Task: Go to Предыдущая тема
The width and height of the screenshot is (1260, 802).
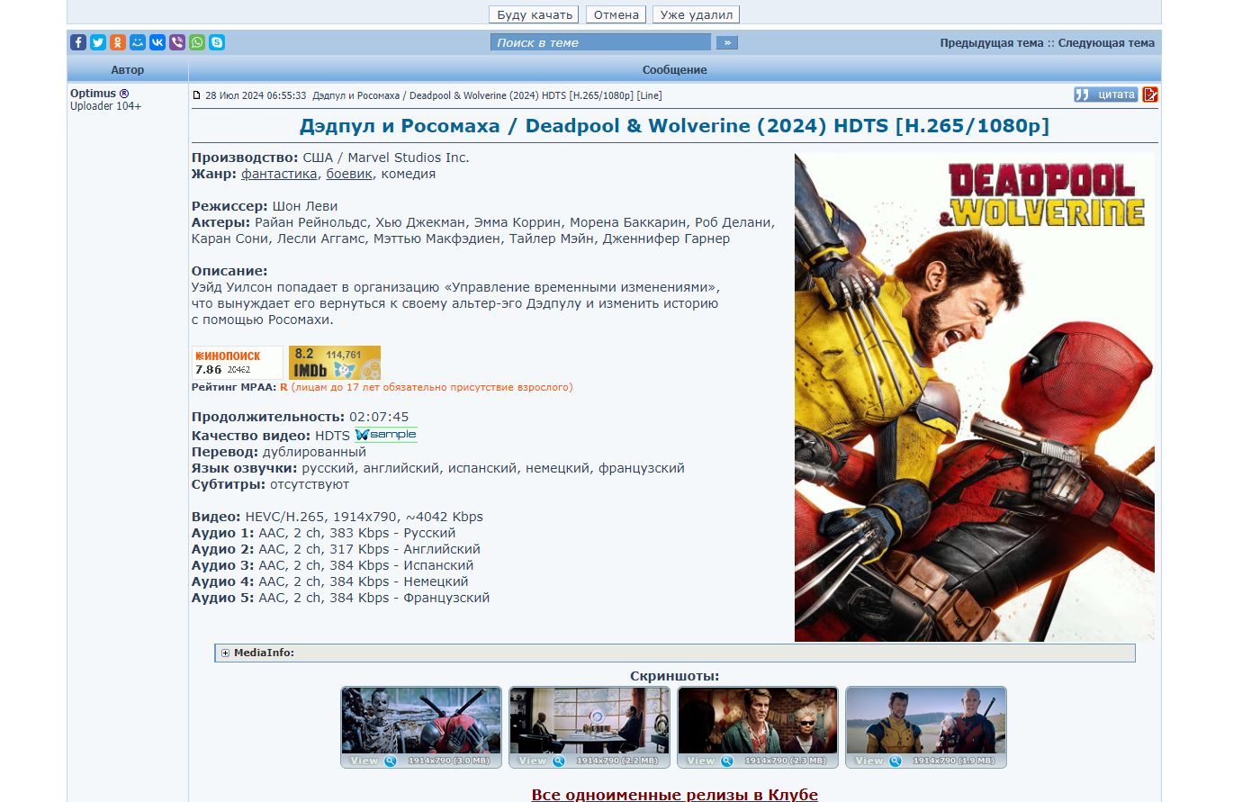Action: [992, 42]
